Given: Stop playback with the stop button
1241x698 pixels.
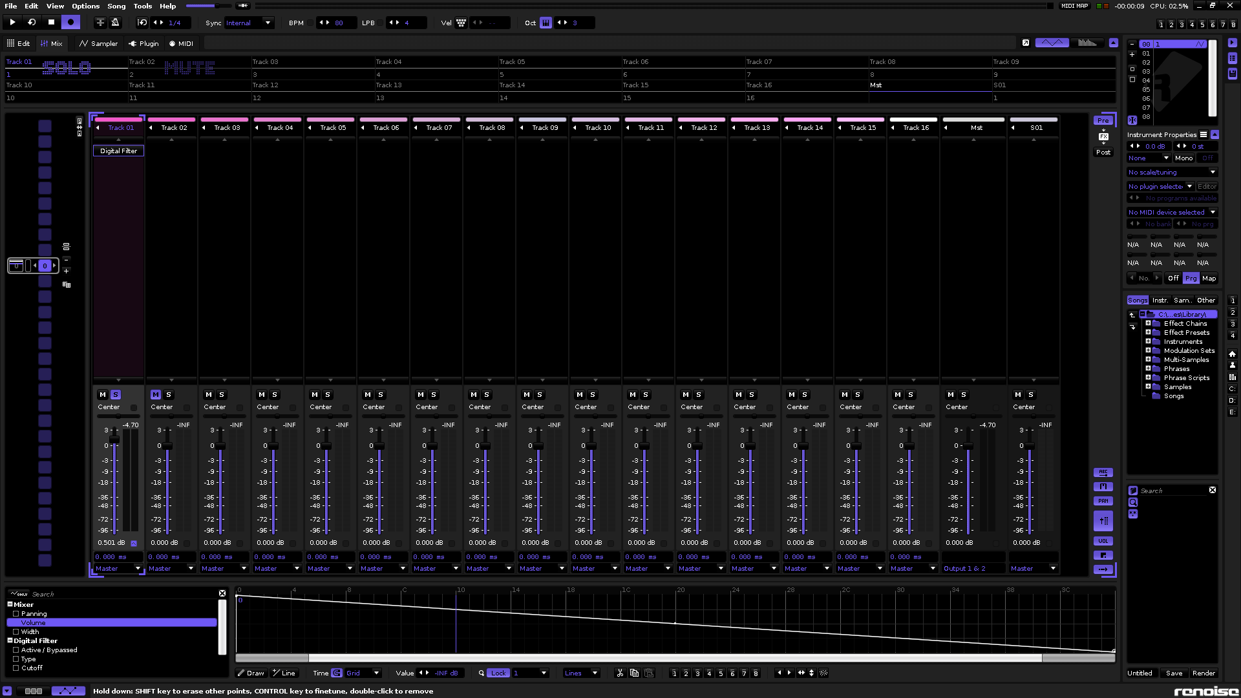Looking at the screenshot, I should click(x=51, y=23).
